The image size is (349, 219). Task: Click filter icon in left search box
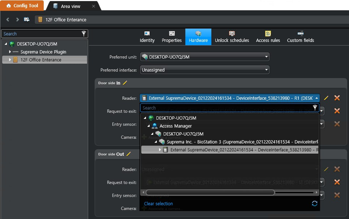[84, 34]
